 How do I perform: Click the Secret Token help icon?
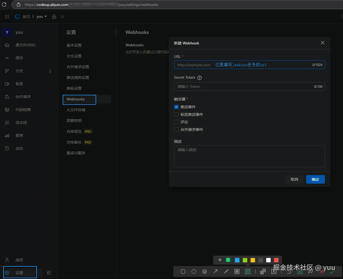tap(199, 78)
